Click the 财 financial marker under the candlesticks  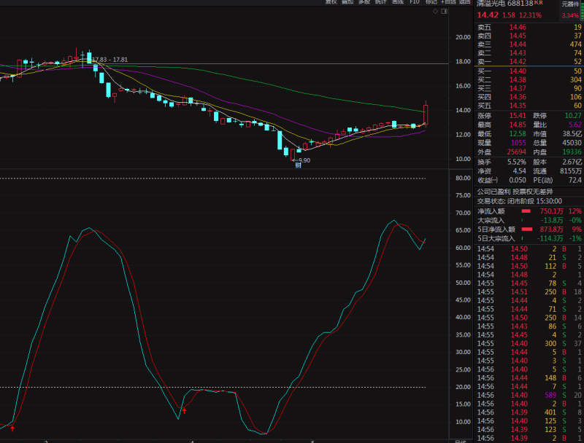pos(298,166)
